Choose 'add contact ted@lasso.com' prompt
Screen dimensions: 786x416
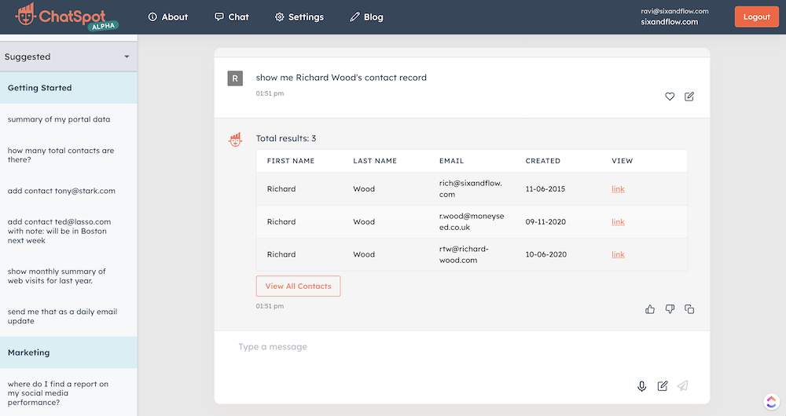click(59, 231)
